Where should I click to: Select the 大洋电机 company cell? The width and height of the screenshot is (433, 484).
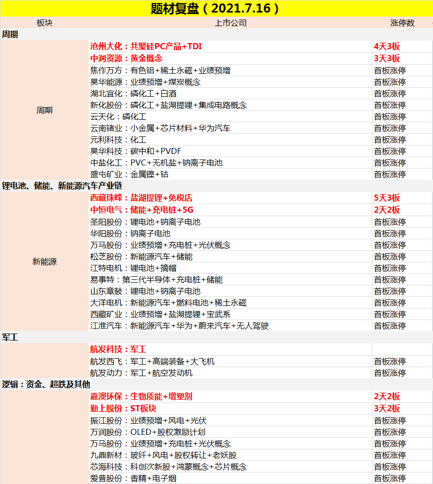(x=230, y=303)
